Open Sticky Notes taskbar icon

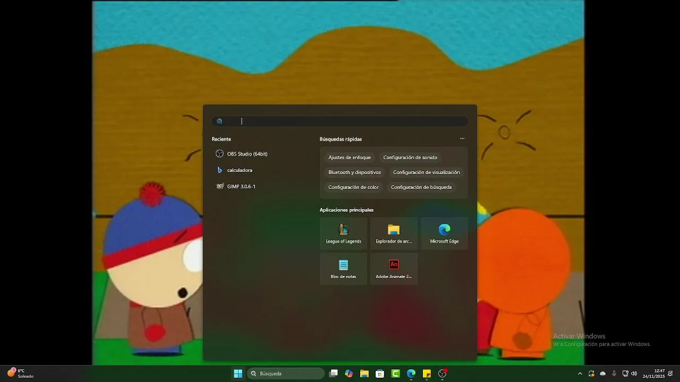427,374
